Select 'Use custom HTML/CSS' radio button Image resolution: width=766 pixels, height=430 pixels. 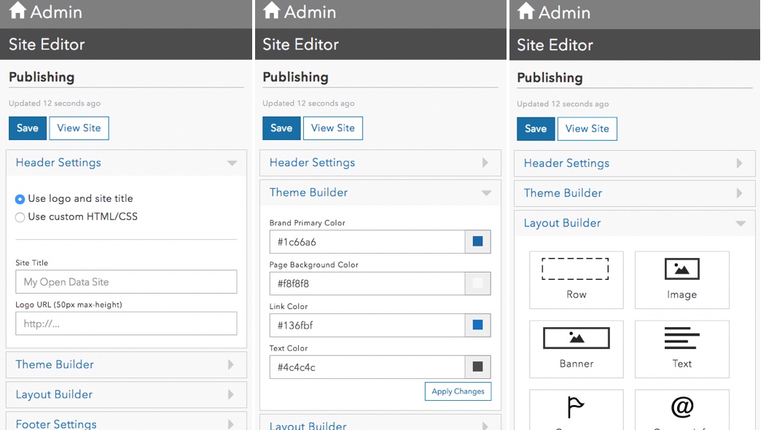20,217
